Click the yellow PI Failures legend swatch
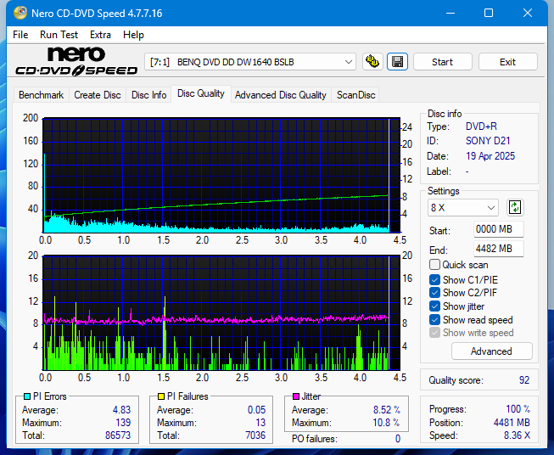The height and width of the screenshot is (455, 554). (x=161, y=396)
